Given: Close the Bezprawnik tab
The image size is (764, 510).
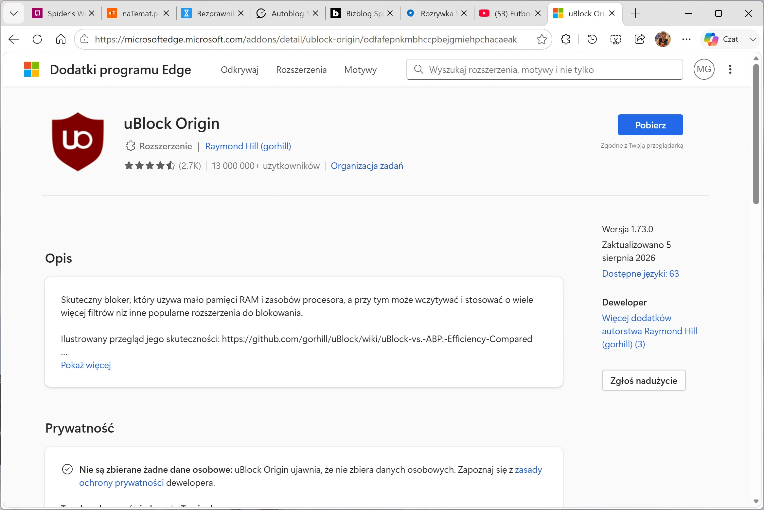Looking at the screenshot, I should pyautogui.click(x=241, y=13).
